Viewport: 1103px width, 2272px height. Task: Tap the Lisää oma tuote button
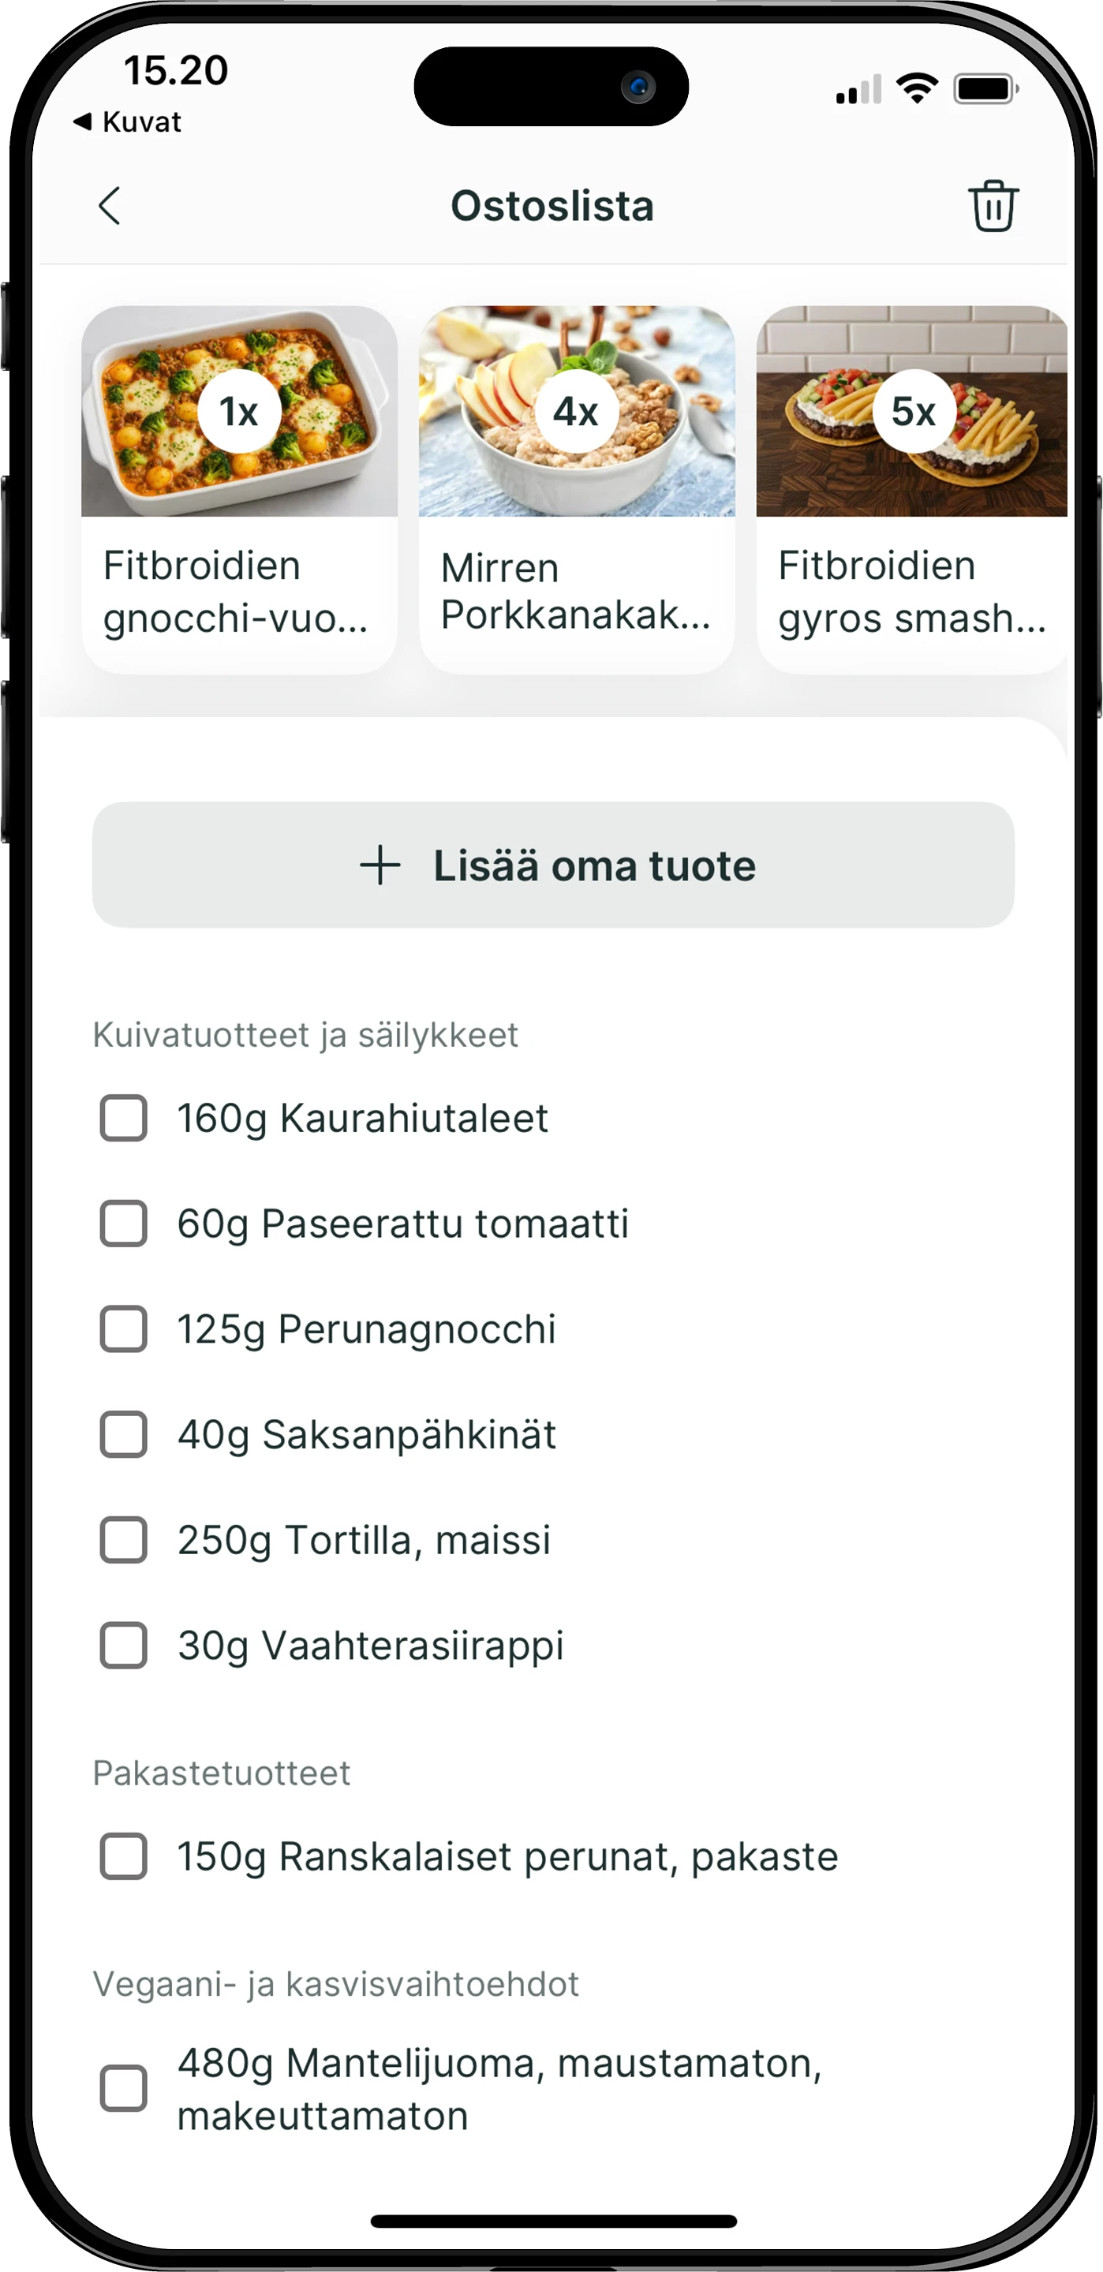[553, 865]
